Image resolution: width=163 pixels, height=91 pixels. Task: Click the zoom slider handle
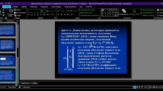pyautogui.click(x=154, y=87)
